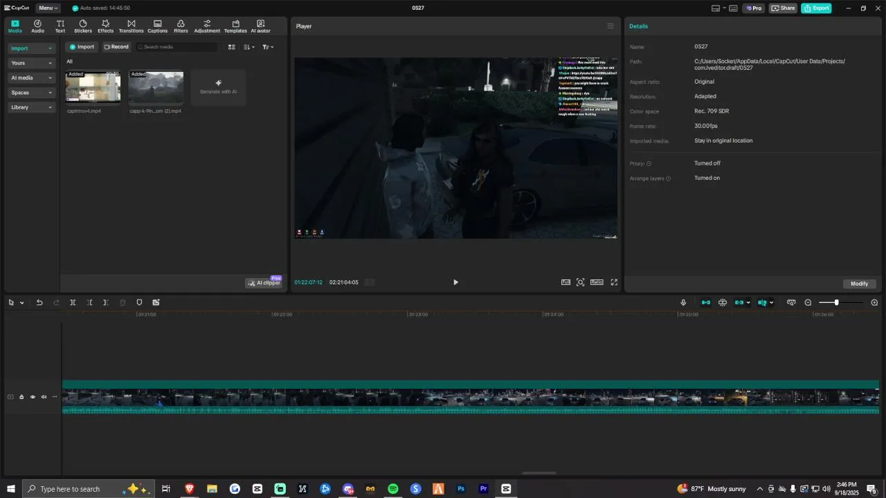
Task: Open the Filters tab
Action: (181, 26)
